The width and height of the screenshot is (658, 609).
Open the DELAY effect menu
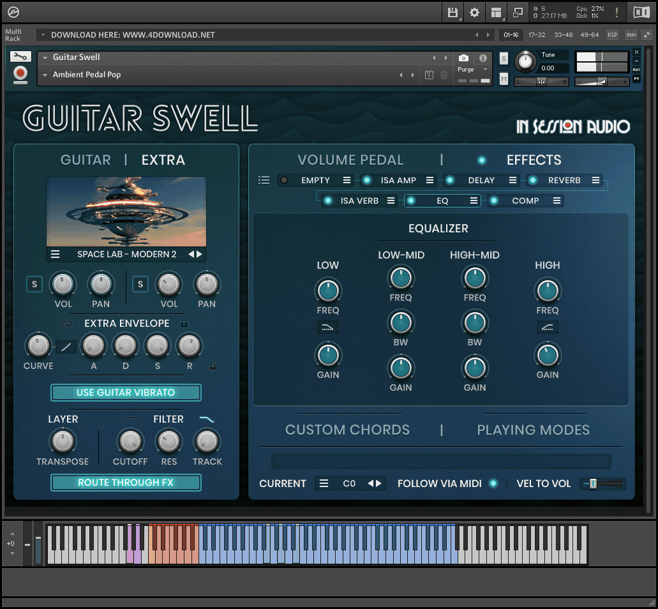click(512, 181)
